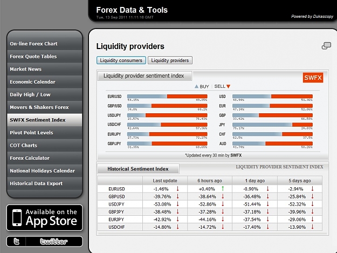The height and width of the screenshot is (253, 337).
Task: Switch to Liquidity consumers tab
Action: (x=121, y=60)
